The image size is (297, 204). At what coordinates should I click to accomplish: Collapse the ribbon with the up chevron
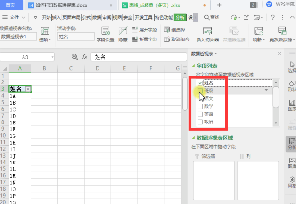click(x=292, y=17)
